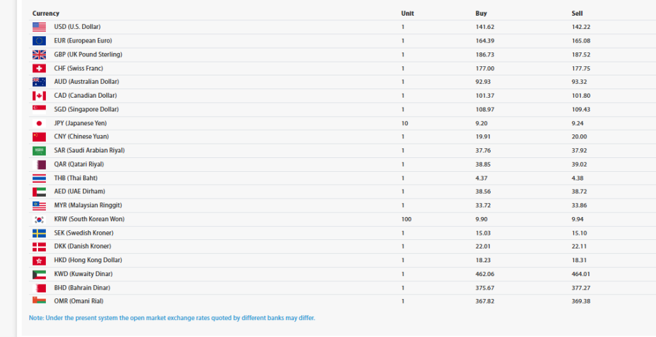Click the Canadian Dollar flag icon

tap(39, 96)
